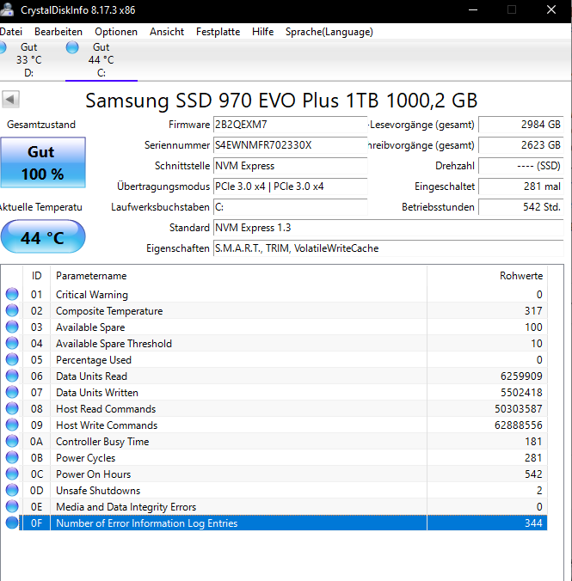Click status orb of Host Write Commands row
The image size is (572, 581).
tap(12, 425)
